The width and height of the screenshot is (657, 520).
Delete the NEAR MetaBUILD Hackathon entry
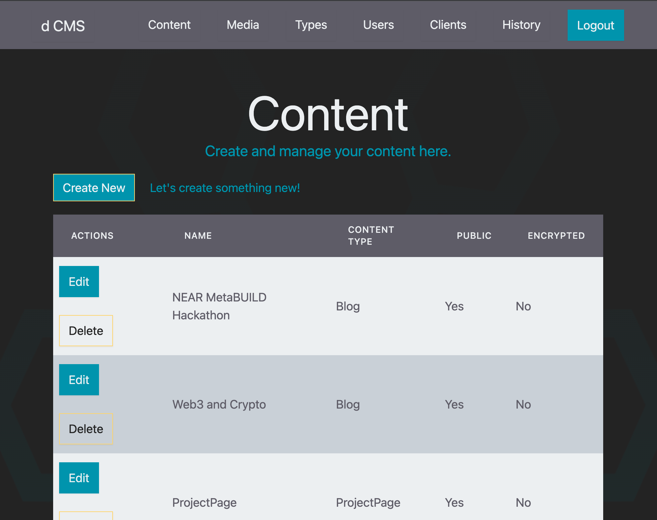coord(86,331)
